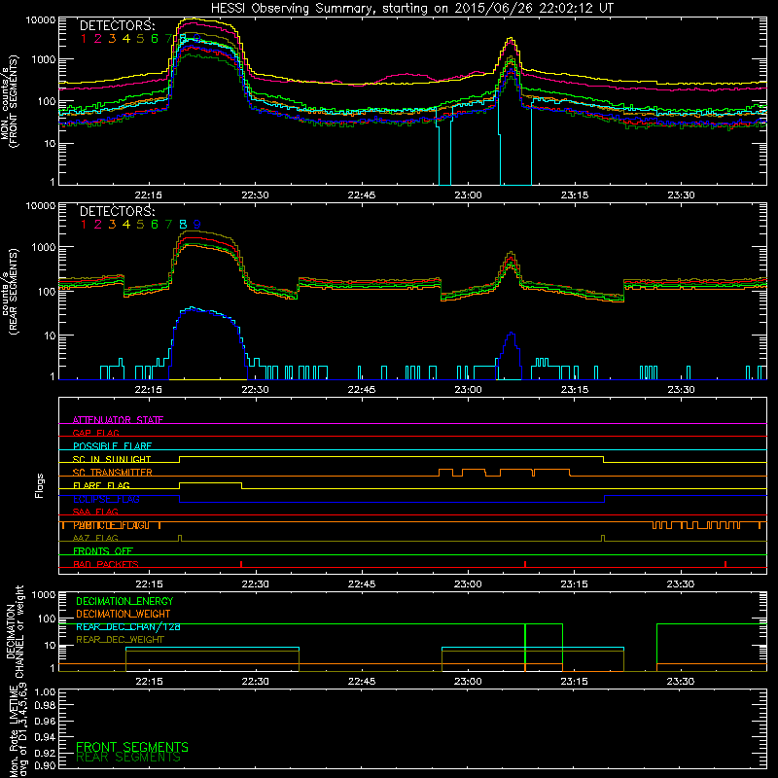Click the FLARE_FLAG label

(101, 485)
